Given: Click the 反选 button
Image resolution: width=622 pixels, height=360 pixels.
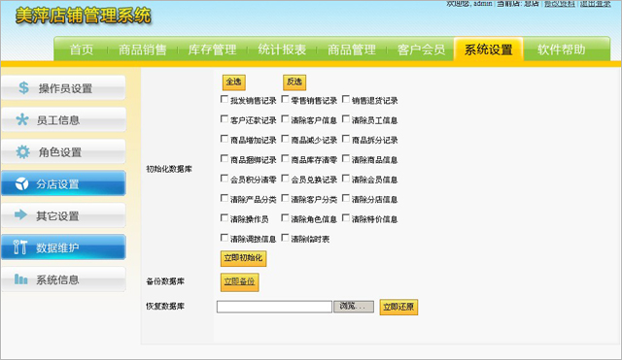Looking at the screenshot, I should tap(294, 82).
